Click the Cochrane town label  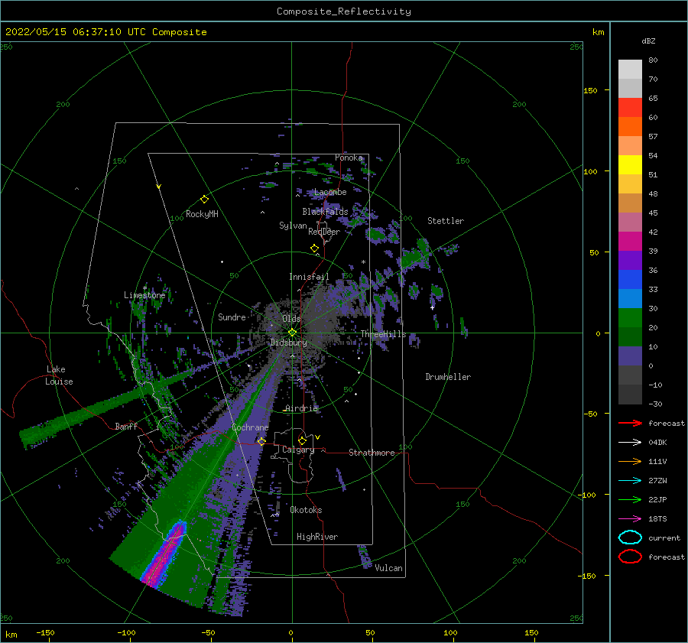[250, 427]
